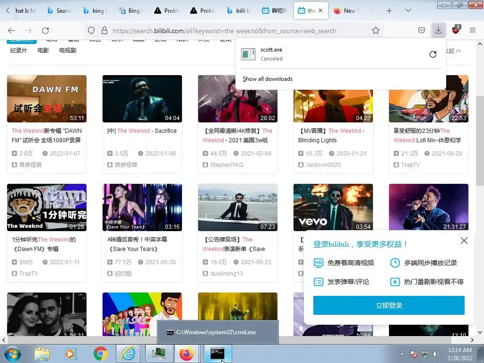Bookmark this page with the star icon
Viewport: 484px width, 363px height.
click(376, 31)
